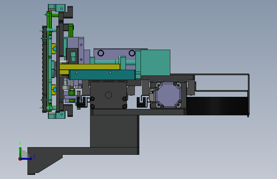
Task: Click the red X axis origin ball
Action: point(20,159)
